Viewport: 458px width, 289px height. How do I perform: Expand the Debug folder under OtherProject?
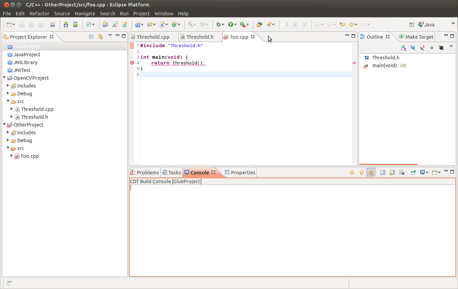pyautogui.click(x=8, y=140)
